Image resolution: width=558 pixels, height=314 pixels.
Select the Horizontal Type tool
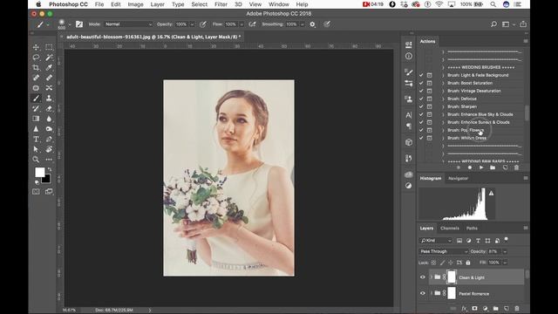[36, 140]
